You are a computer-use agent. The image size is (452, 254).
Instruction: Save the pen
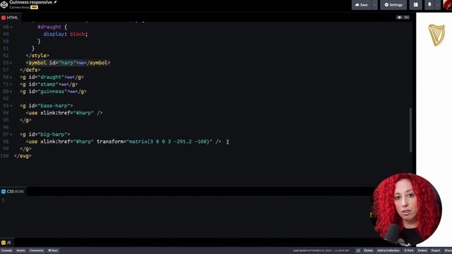coord(362,5)
